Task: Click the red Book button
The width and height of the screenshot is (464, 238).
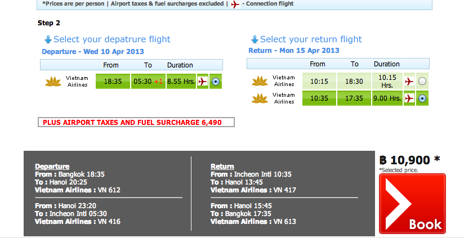Action: coord(412,204)
